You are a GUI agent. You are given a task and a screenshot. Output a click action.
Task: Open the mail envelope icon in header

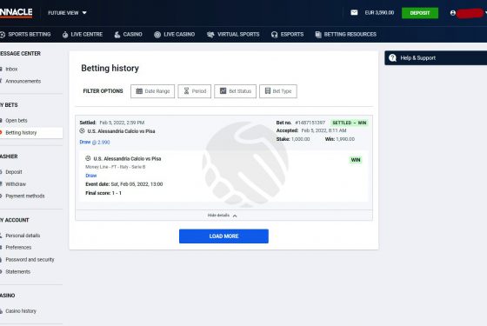pyautogui.click(x=354, y=12)
